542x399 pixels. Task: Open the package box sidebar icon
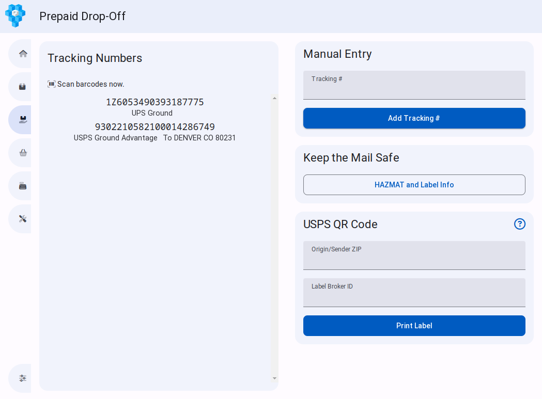[23, 87]
